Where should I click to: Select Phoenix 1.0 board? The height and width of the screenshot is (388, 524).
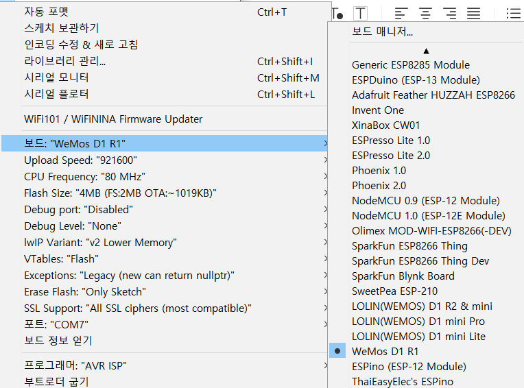(426, 170)
